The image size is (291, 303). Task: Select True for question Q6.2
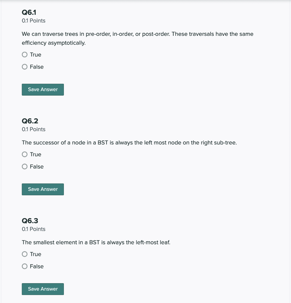[x=24, y=154]
